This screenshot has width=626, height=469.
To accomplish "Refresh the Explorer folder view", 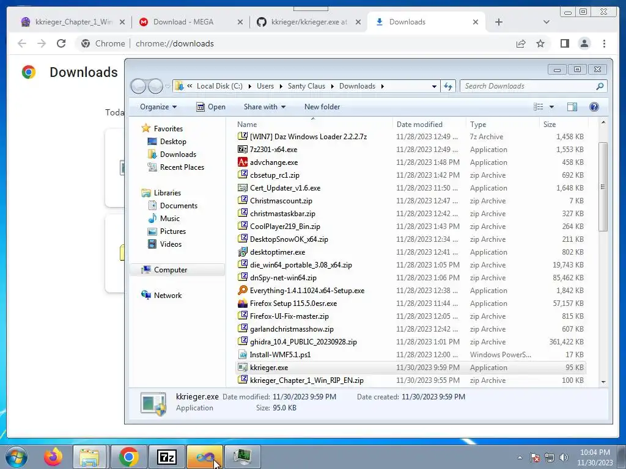I will tap(448, 86).
